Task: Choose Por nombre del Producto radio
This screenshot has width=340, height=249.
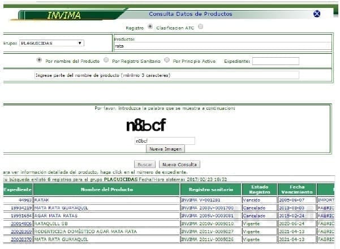Action: [x=39, y=60]
